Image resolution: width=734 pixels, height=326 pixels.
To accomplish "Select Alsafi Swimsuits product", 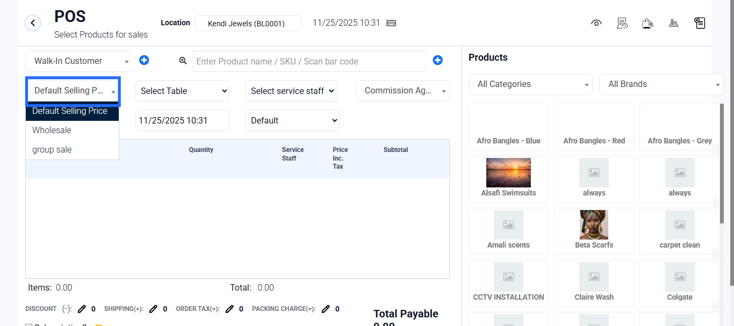I will click(508, 179).
